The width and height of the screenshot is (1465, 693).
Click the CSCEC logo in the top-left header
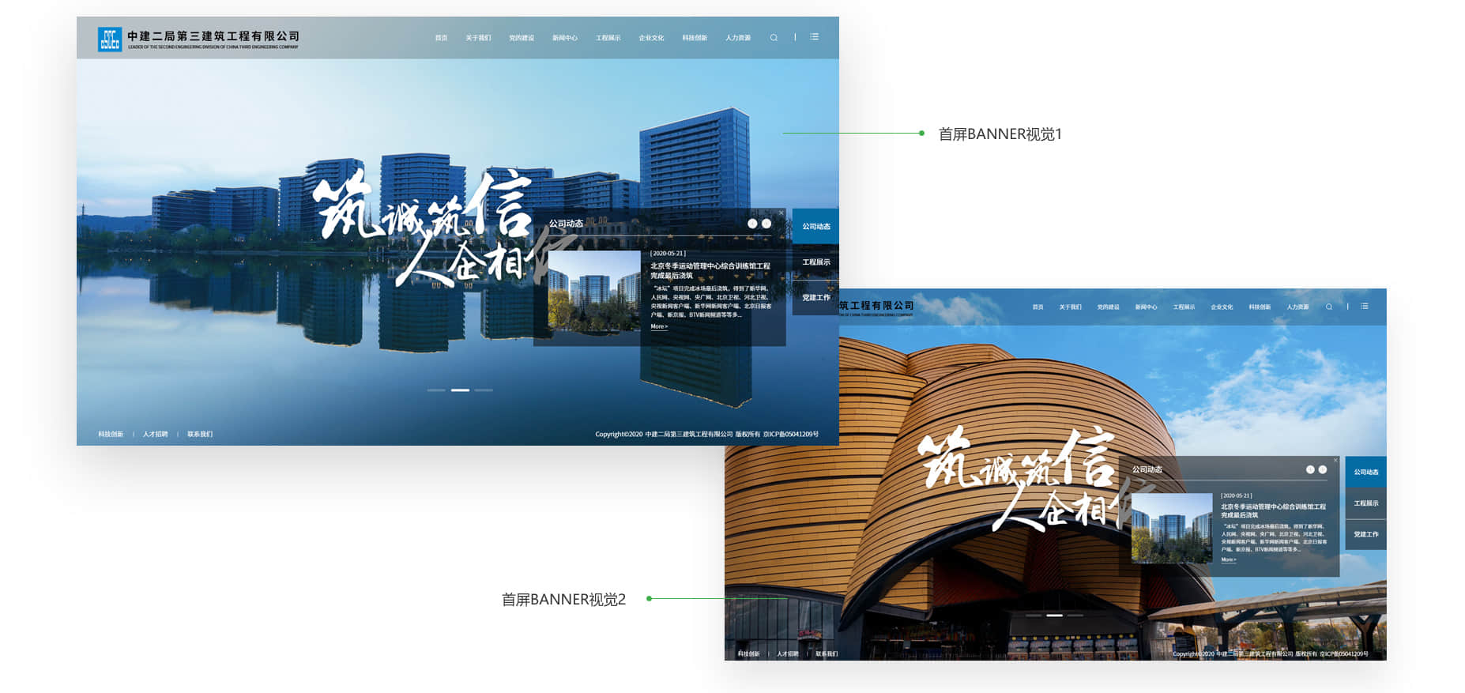coord(109,39)
